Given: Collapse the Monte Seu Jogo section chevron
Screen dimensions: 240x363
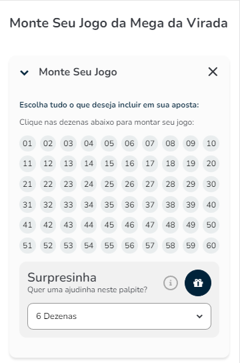Looking at the screenshot, I should (24, 73).
